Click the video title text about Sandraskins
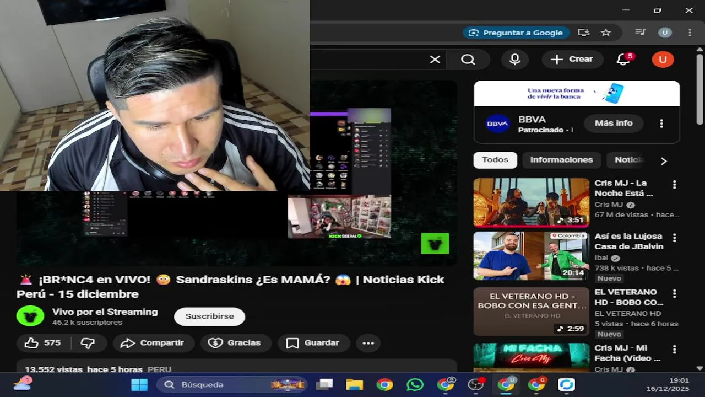705x397 pixels. click(230, 287)
